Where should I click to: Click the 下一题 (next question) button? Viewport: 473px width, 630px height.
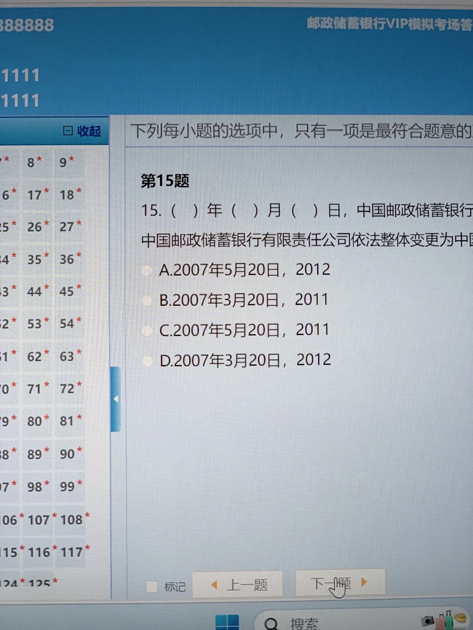(339, 582)
